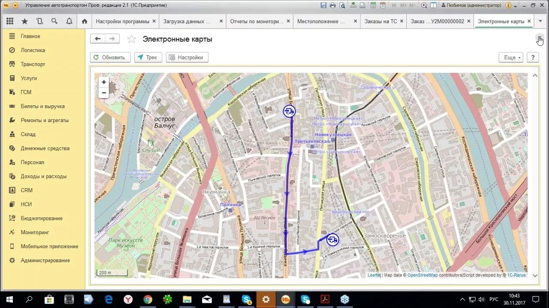Switch to Отчеты по монитори... tab

257,21
